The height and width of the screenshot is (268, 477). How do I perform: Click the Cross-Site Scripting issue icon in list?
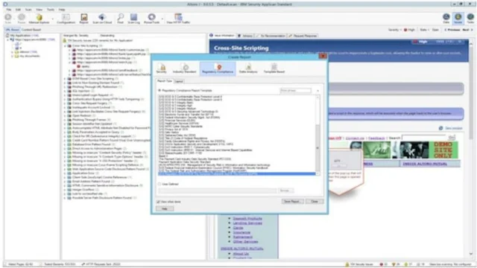(x=69, y=45)
